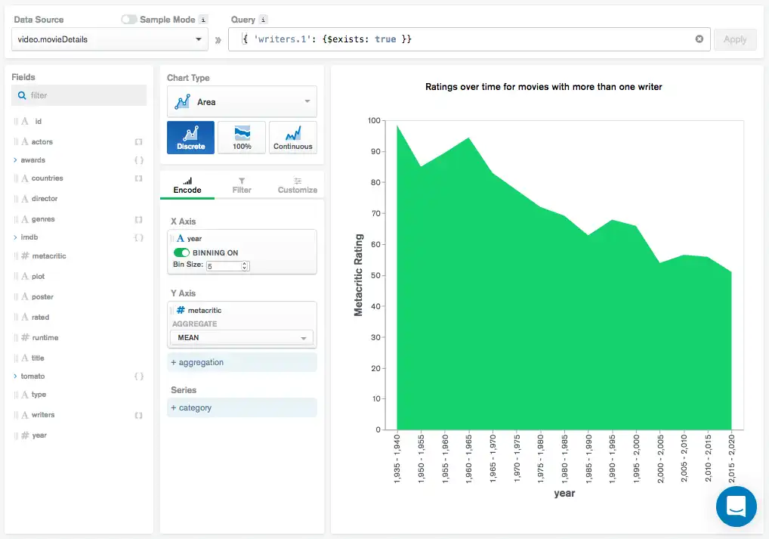This screenshot has width=769, height=539.
Task: Click the Sample Mode info icon
Action: (x=203, y=20)
